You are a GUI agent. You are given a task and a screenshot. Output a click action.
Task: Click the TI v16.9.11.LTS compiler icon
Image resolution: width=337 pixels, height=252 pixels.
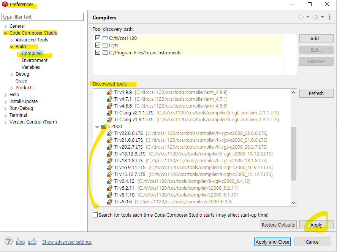point(110,168)
